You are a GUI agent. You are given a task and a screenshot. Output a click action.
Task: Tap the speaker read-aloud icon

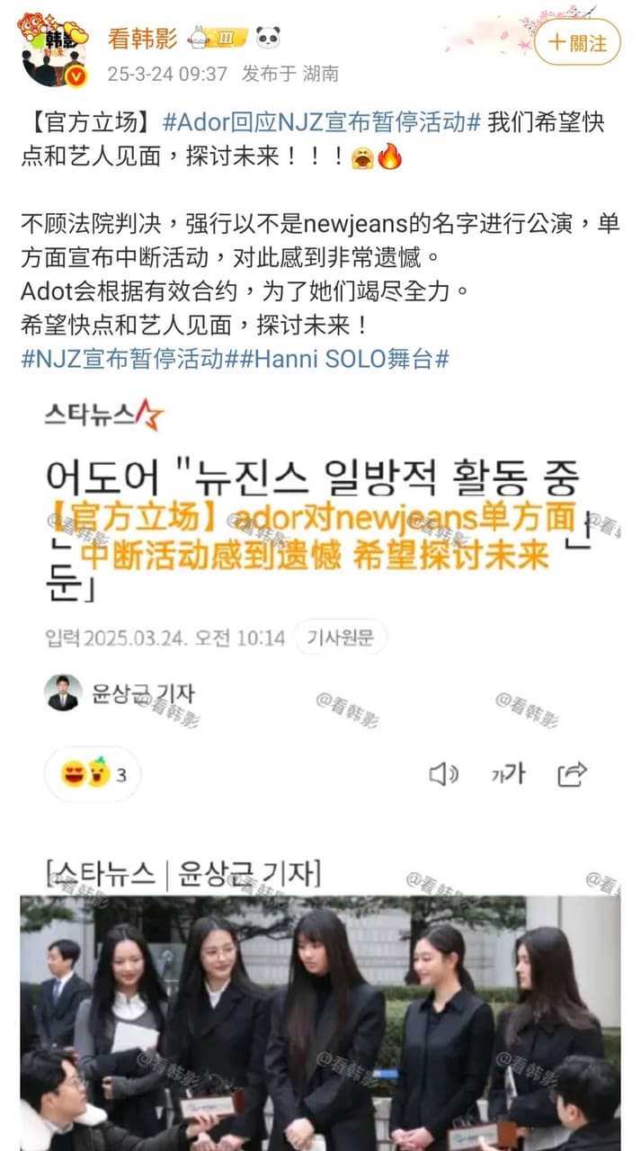pos(443,773)
